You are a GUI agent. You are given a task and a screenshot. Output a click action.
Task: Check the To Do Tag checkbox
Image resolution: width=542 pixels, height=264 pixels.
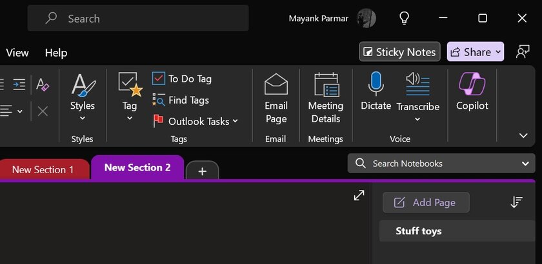[x=159, y=79]
